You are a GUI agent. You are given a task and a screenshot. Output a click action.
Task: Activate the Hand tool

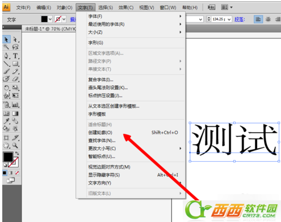(6, 145)
